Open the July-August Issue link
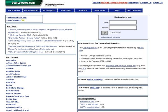This screenshot has height=112, width=168. click(x=90, y=48)
